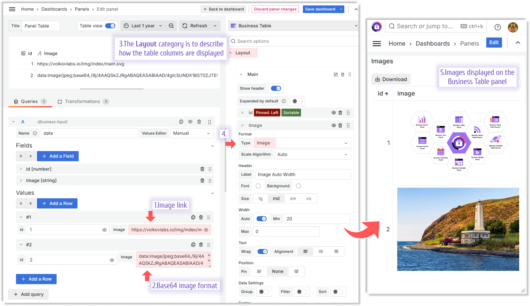Pin the column to the left

(259, 272)
